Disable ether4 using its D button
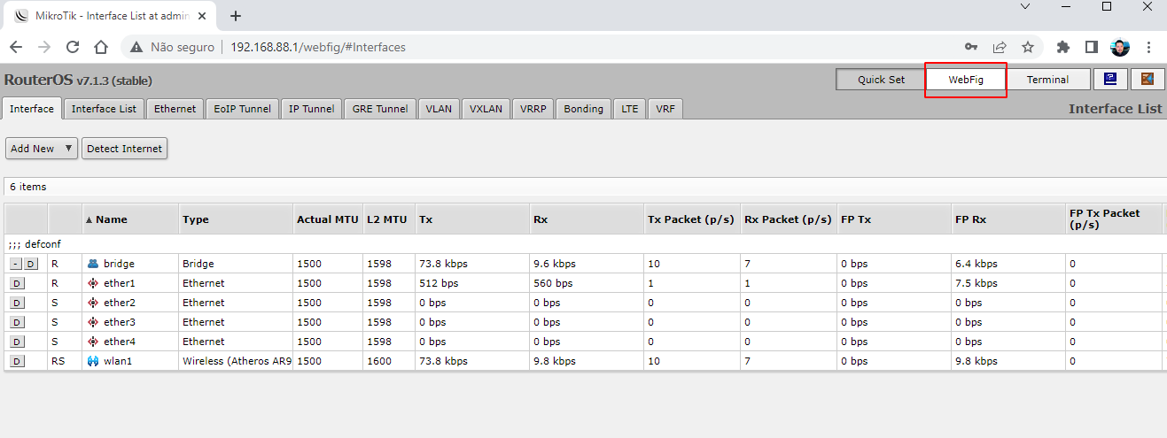Viewport: 1167px width, 438px height. [x=17, y=342]
